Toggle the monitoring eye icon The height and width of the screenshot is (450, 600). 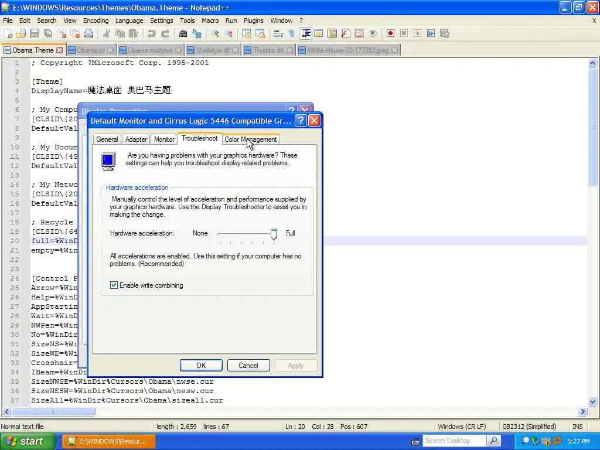[x=373, y=33]
